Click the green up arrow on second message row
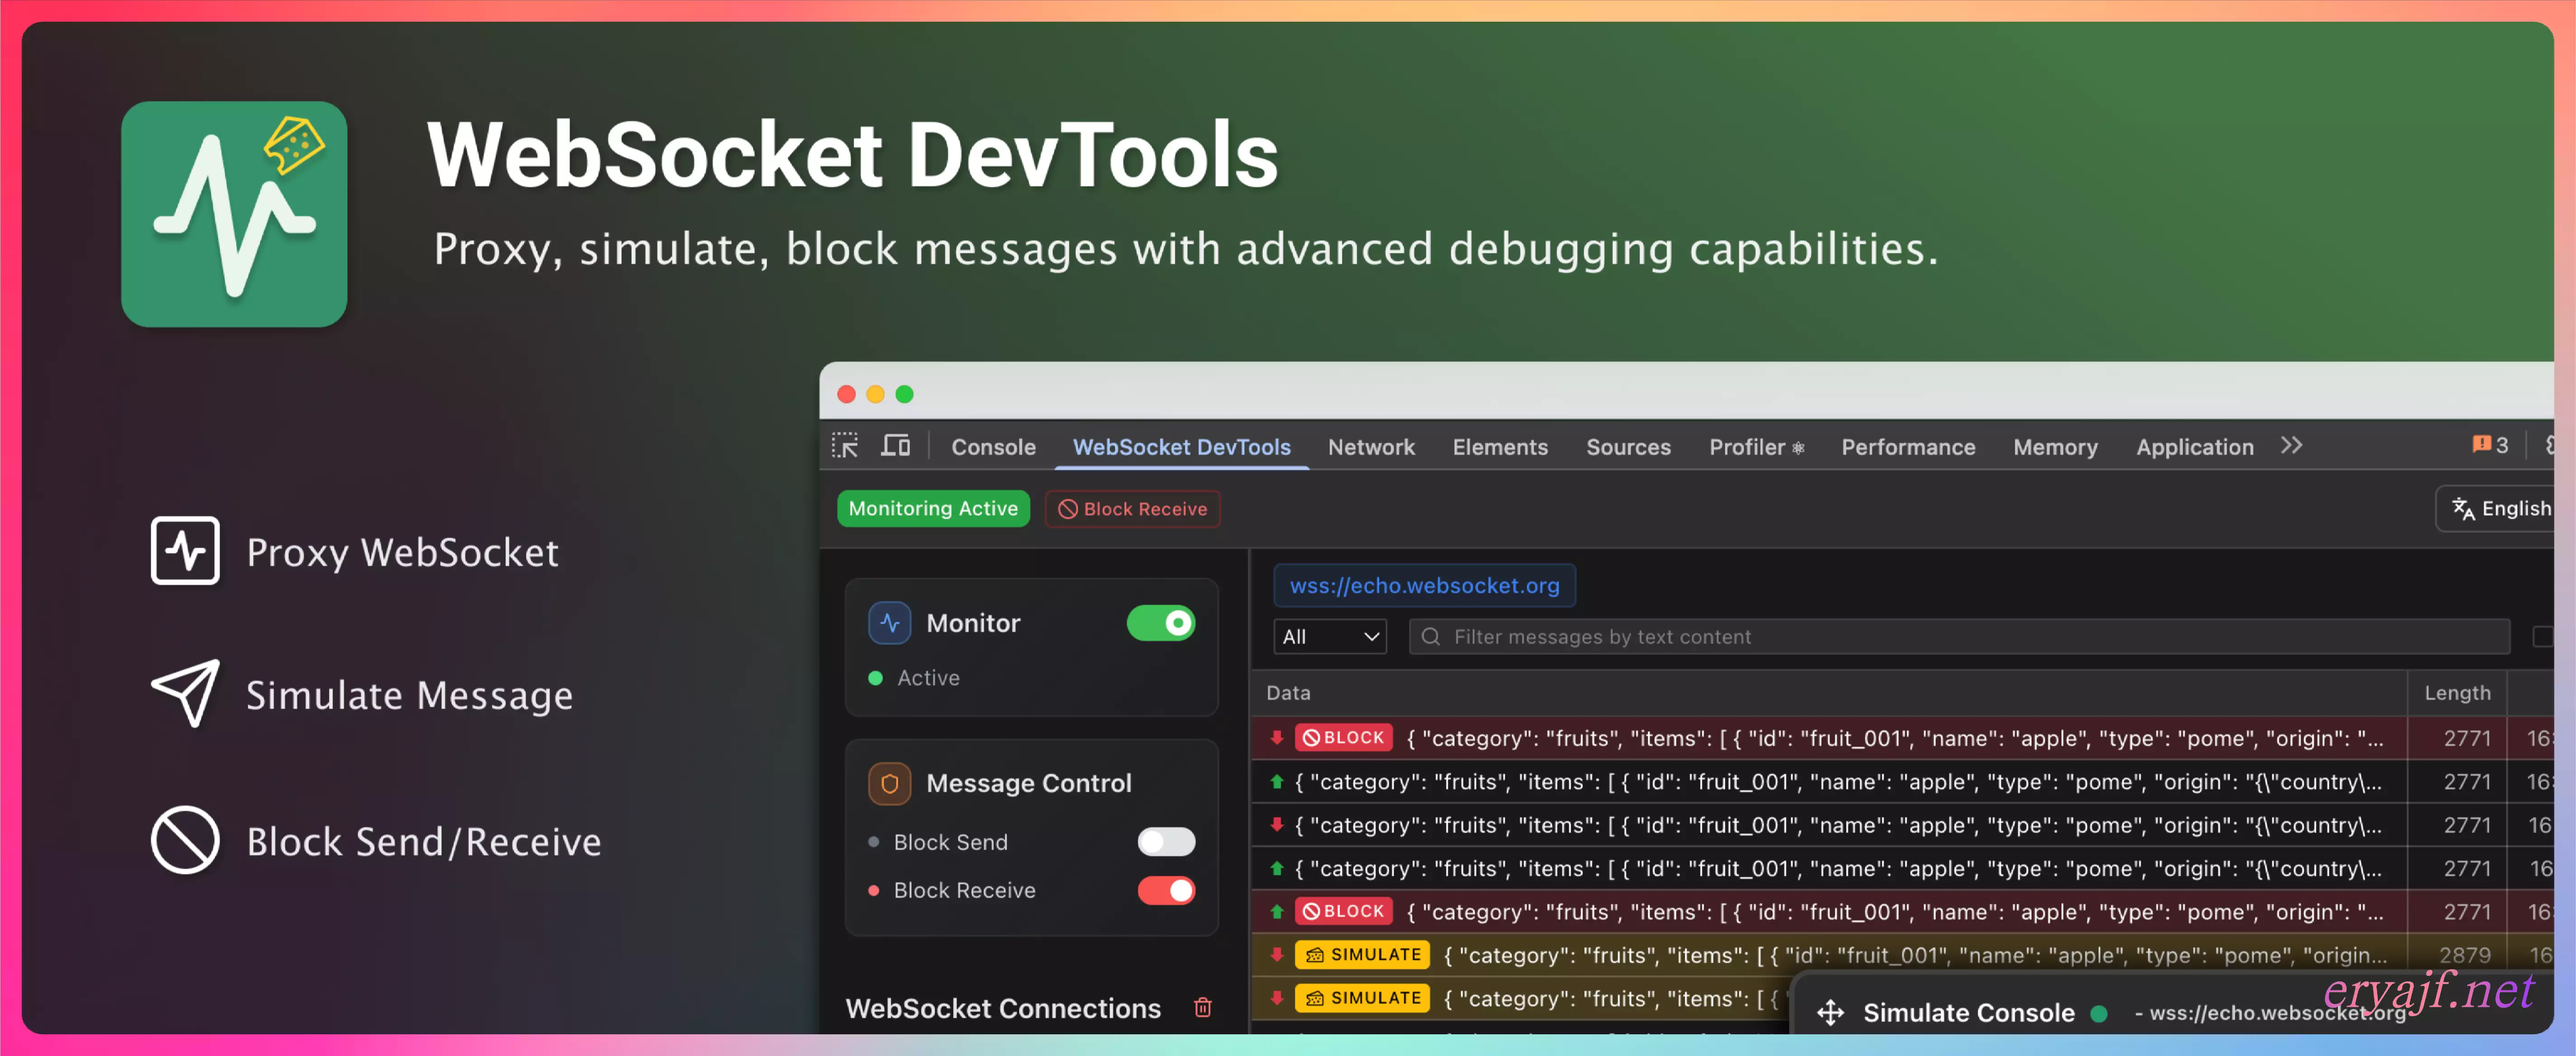2576x1056 pixels. [1277, 782]
